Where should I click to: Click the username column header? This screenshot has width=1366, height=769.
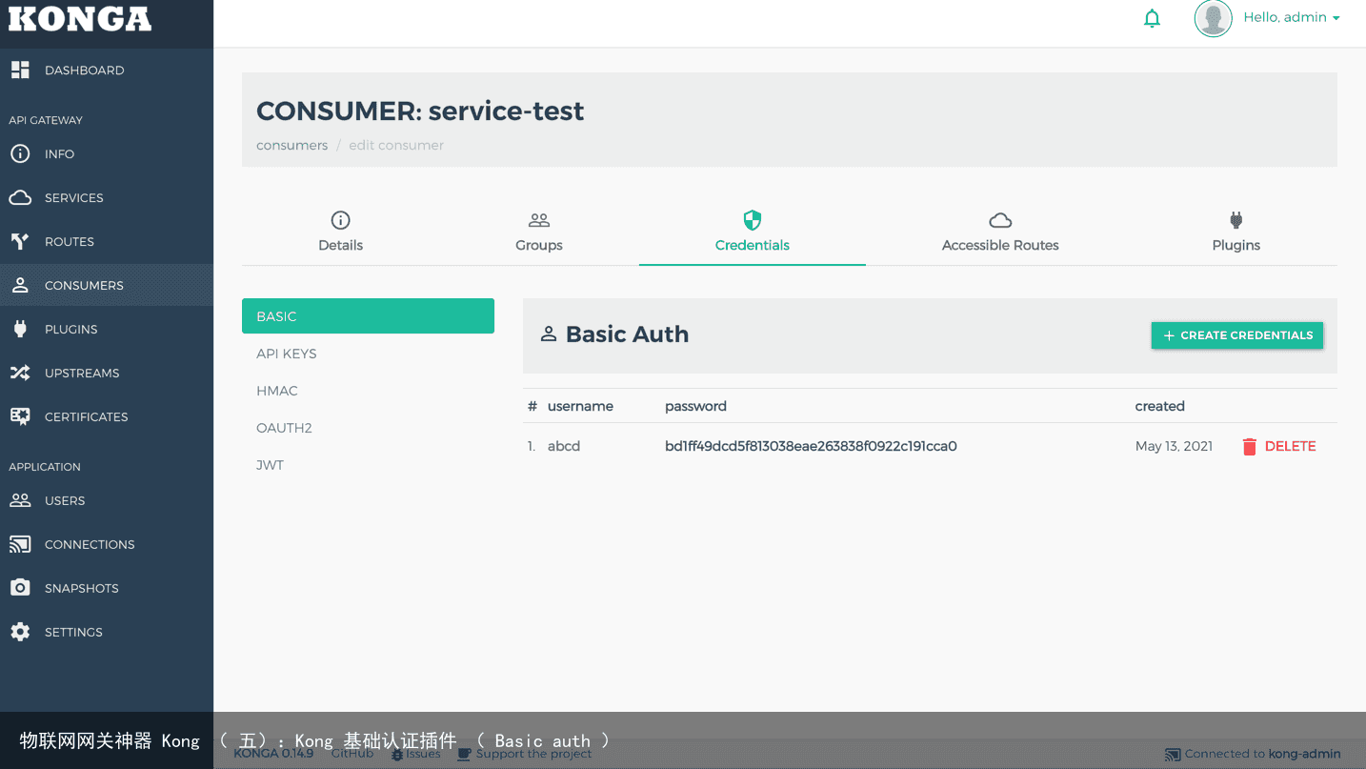[580, 406]
